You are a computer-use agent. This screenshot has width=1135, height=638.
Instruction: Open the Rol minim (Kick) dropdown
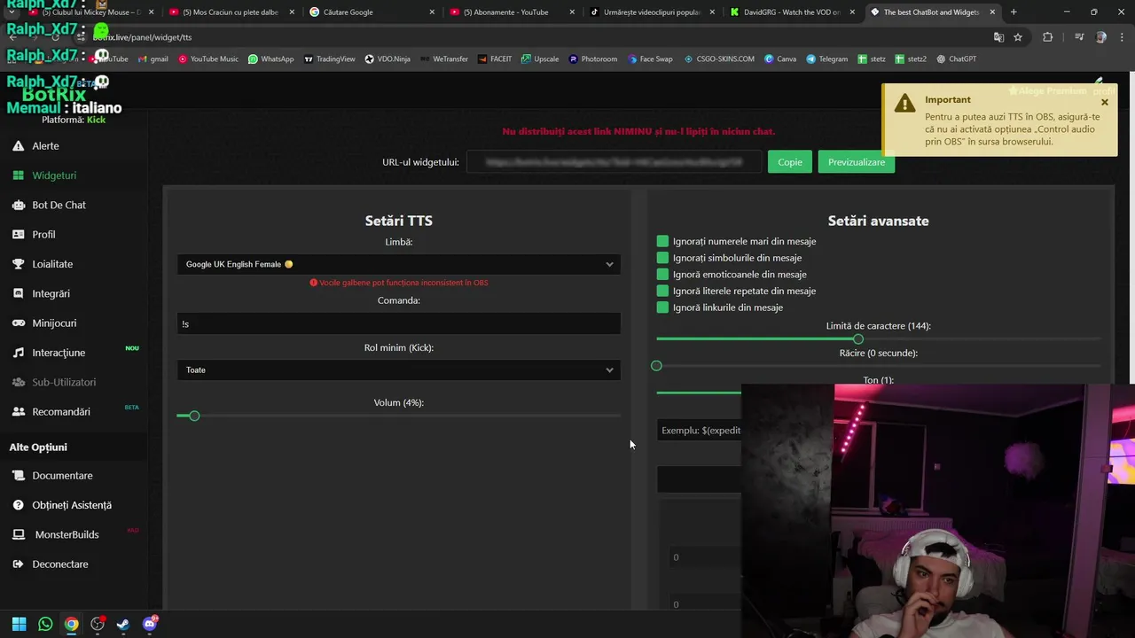click(398, 370)
